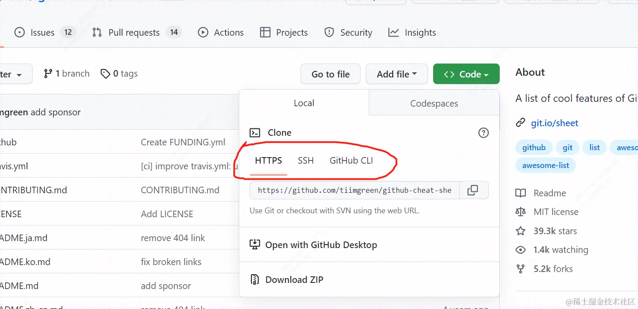Click the Issues circle icon
Viewport: 638px width, 309px height.
(20, 33)
